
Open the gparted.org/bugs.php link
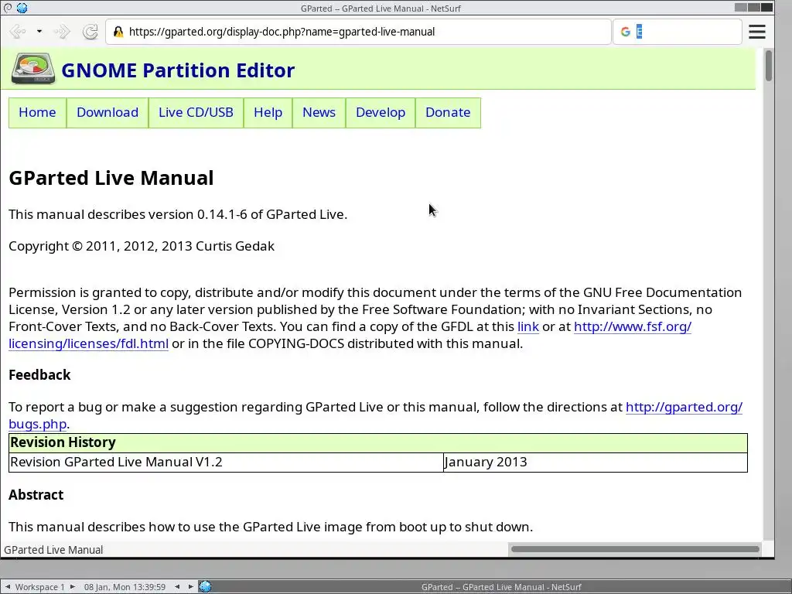(x=684, y=407)
